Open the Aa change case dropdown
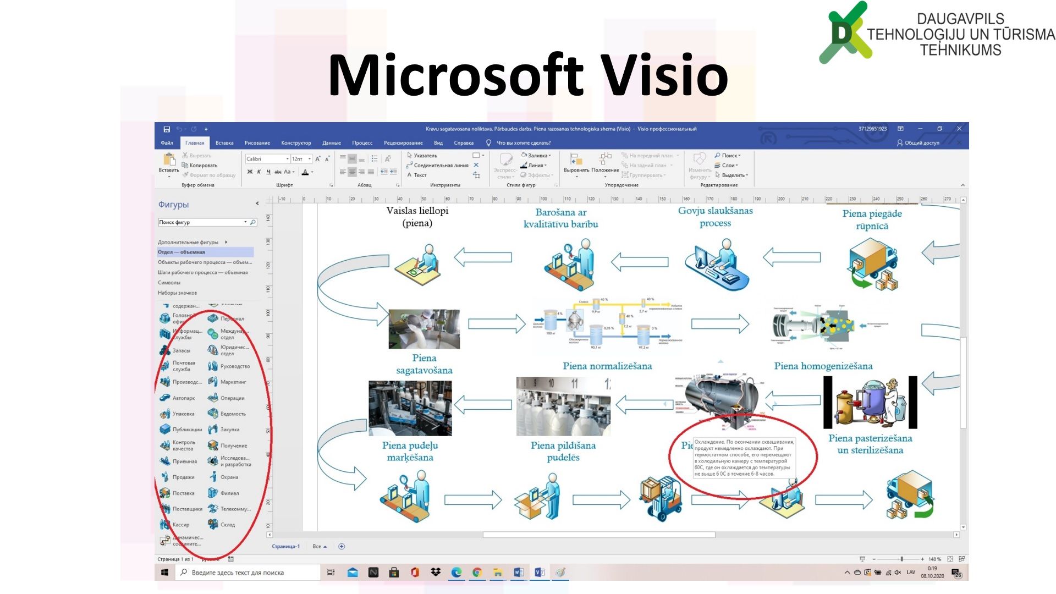 [x=289, y=172]
